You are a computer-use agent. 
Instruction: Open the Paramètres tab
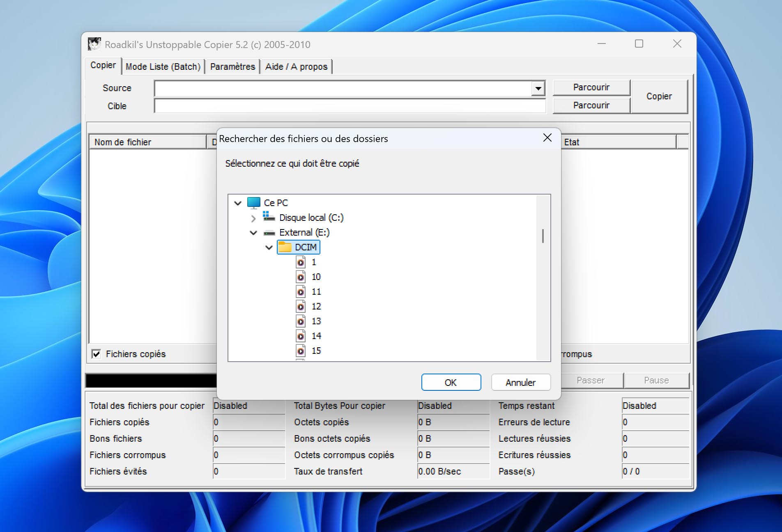click(232, 66)
